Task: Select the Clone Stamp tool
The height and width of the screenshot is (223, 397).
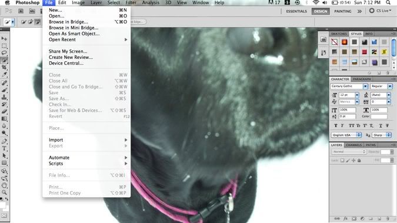Action: pyautogui.click(x=4, y=97)
